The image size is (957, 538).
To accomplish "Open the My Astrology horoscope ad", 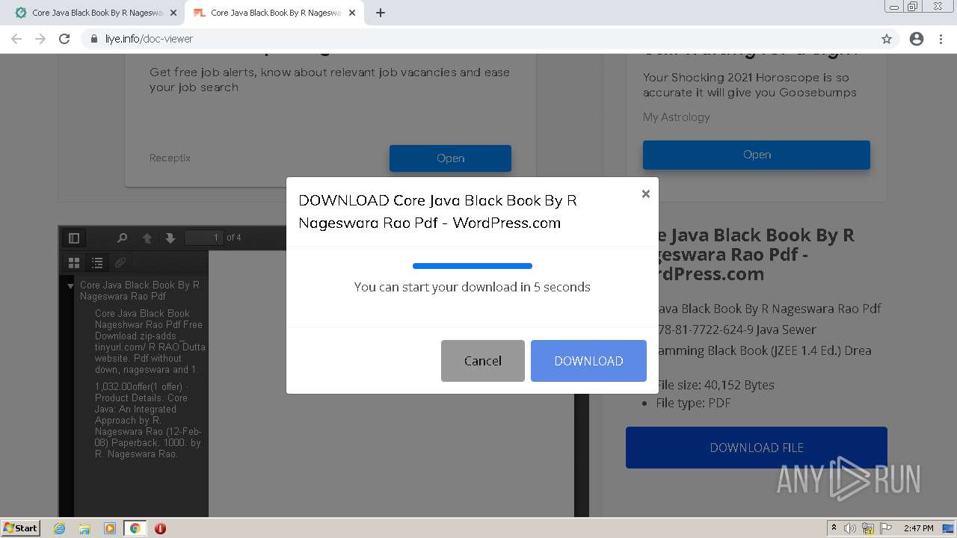I will 757,155.
